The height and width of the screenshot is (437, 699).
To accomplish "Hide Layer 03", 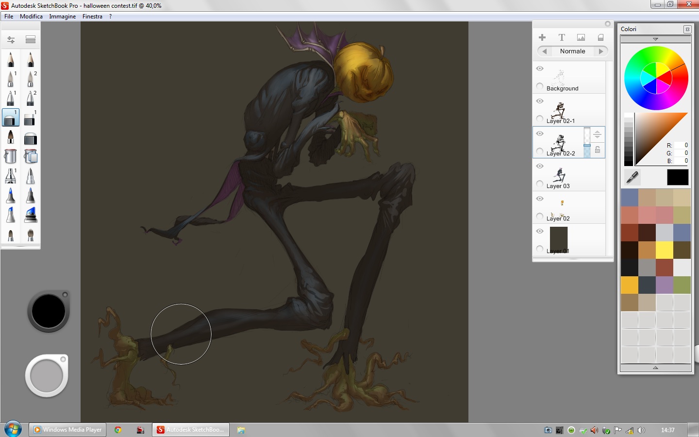I will point(540,166).
